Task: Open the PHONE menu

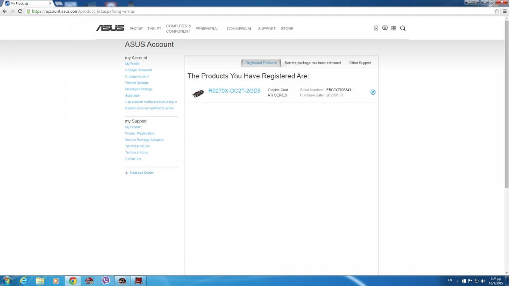Action: tap(136, 29)
